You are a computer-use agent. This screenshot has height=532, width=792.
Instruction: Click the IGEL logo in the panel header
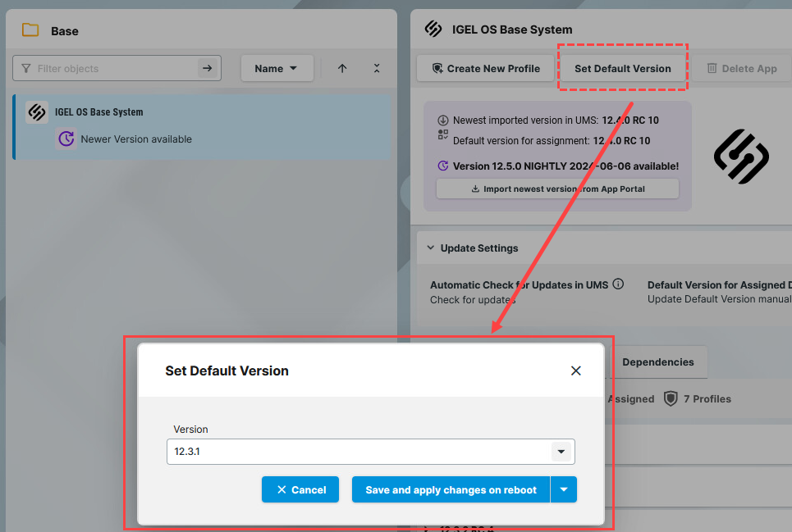click(x=433, y=30)
